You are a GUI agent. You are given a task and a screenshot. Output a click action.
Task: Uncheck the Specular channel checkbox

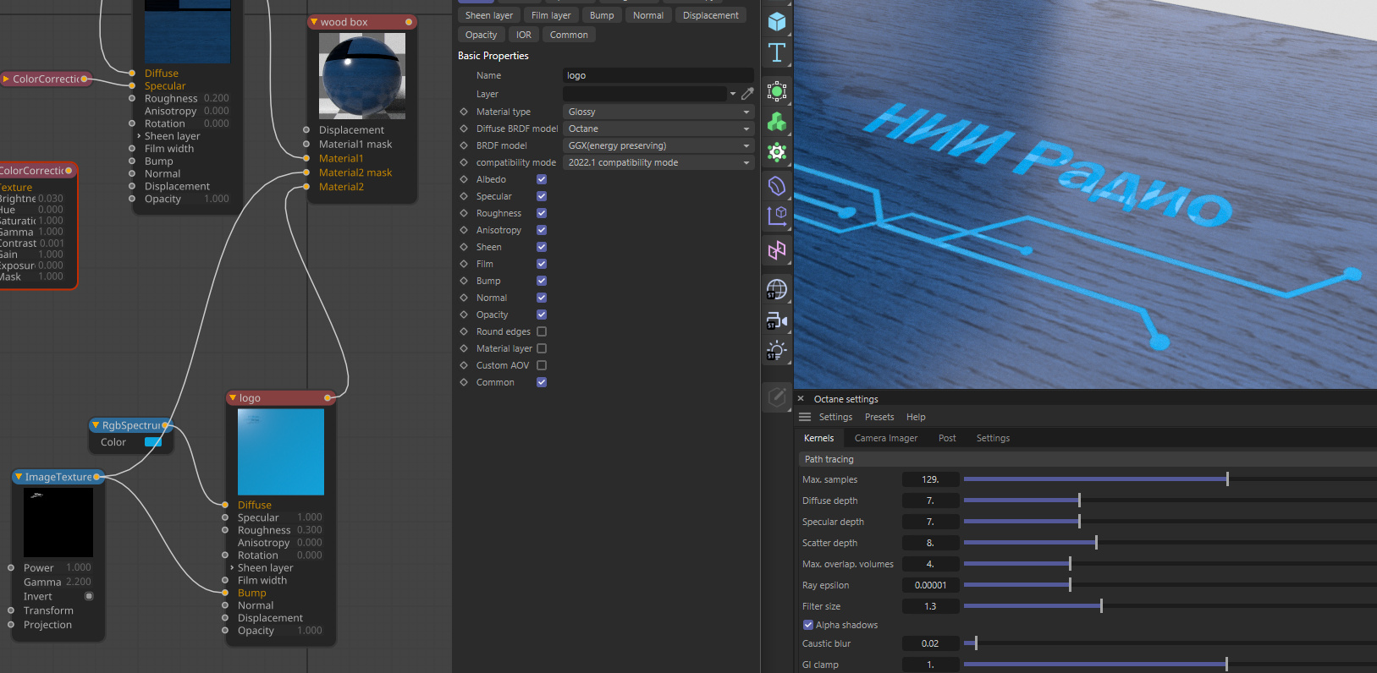pyautogui.click(x=542, y=196)
